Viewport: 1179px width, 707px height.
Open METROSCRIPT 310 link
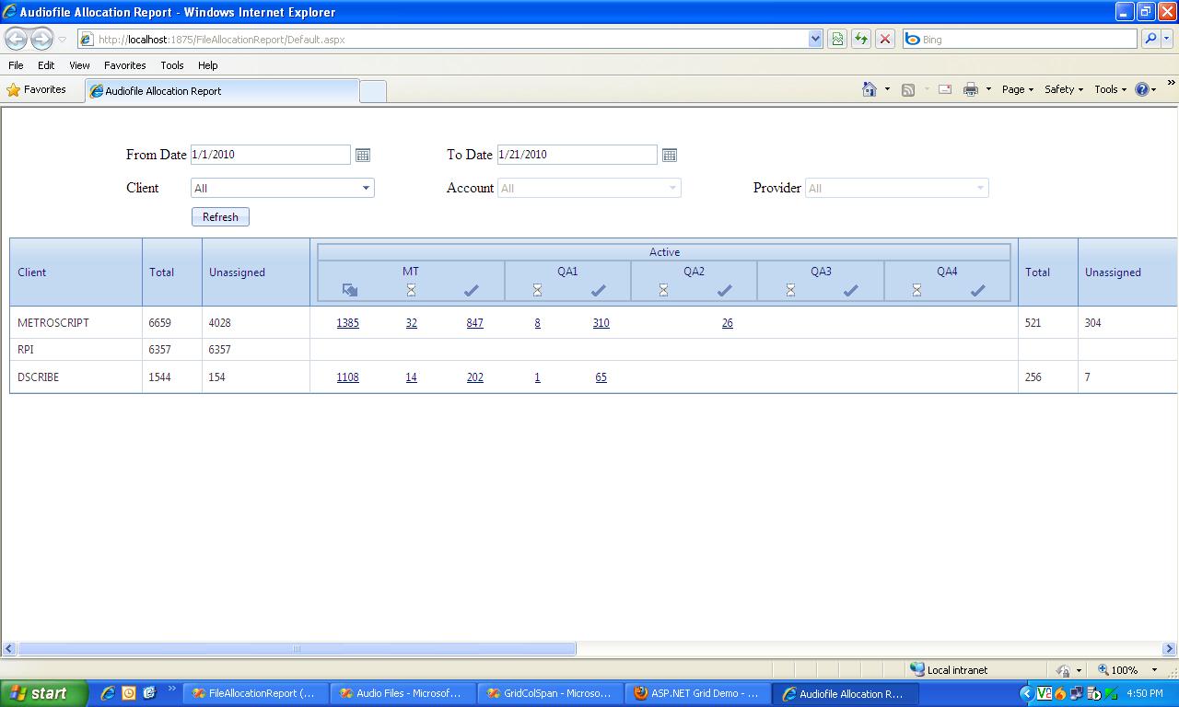pos(601,323)
